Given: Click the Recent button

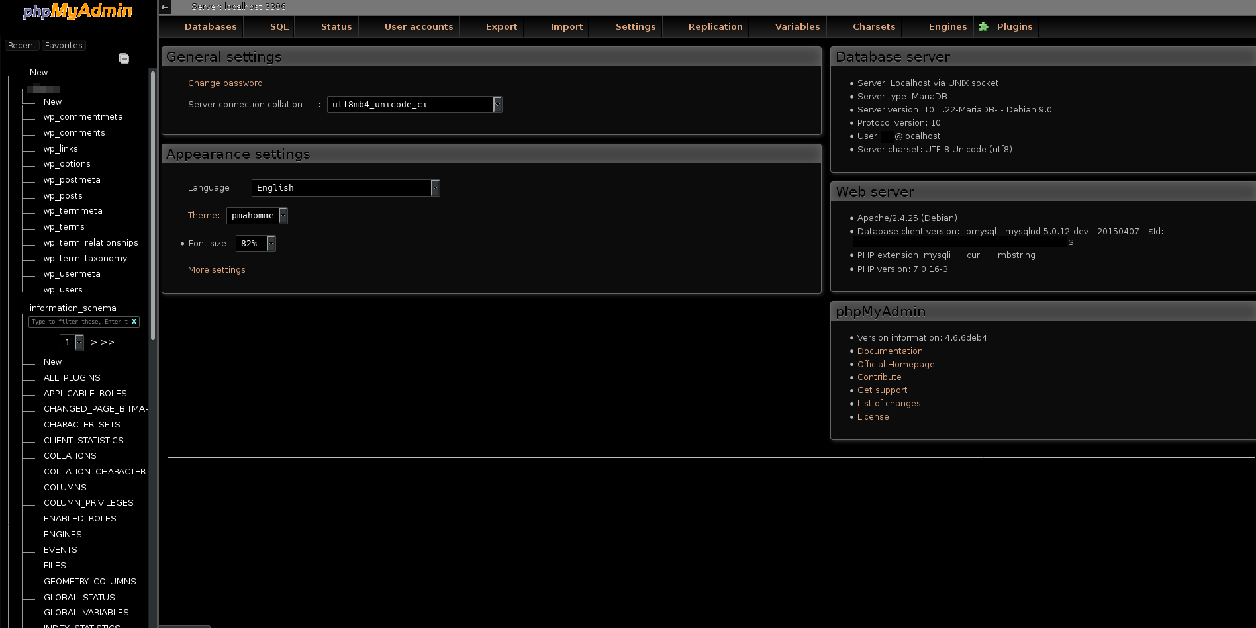Looking at the screenshot, I should click(22, 46).
